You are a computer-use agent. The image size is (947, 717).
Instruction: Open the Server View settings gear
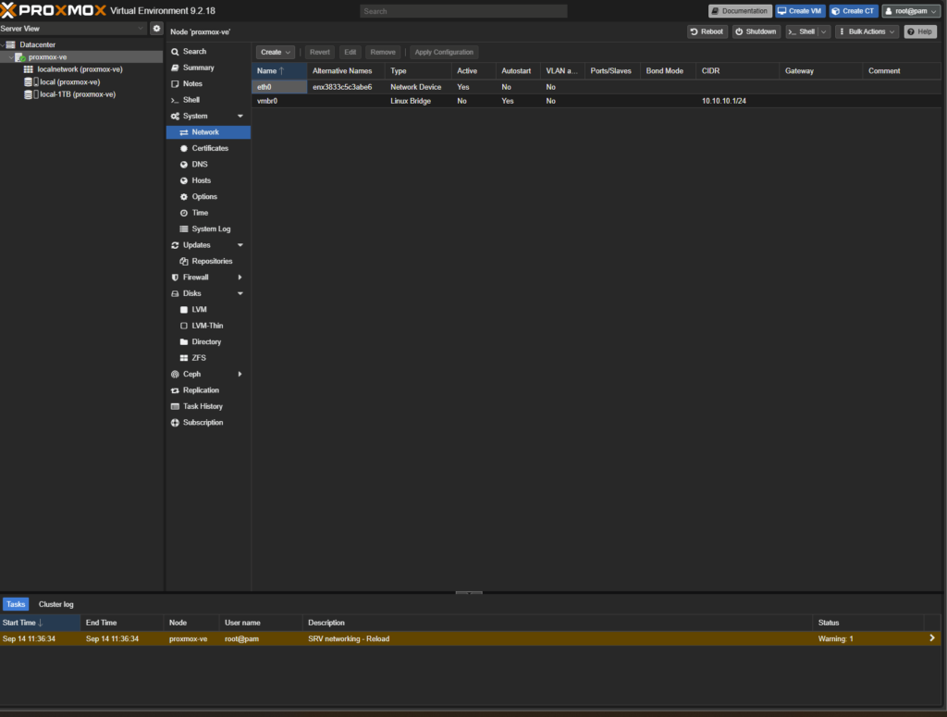(x=156, y=29)
